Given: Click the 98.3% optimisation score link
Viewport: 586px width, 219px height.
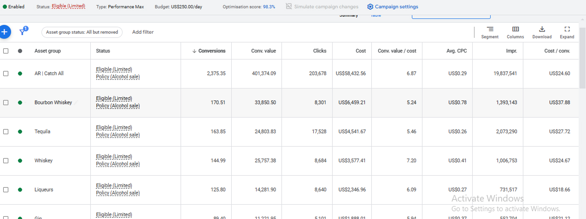Looking at the screenshot, I should coord(269,7).
